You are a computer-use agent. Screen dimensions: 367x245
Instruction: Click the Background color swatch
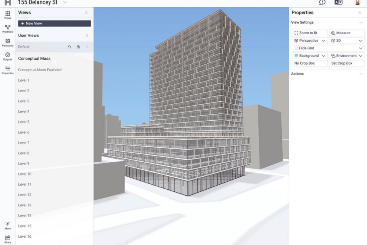point(296,56)
